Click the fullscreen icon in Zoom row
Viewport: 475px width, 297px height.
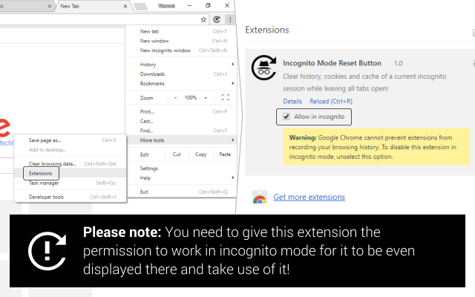coord(226,97)
